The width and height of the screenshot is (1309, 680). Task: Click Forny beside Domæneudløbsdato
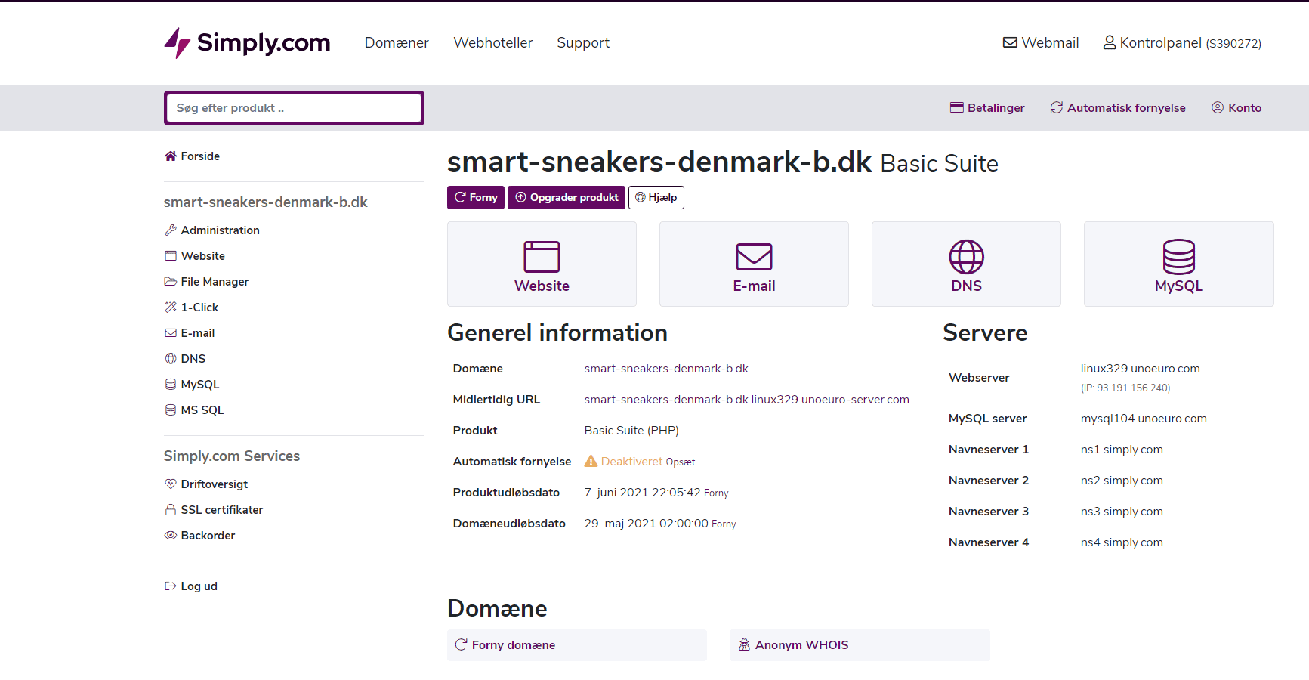(724, 524)
